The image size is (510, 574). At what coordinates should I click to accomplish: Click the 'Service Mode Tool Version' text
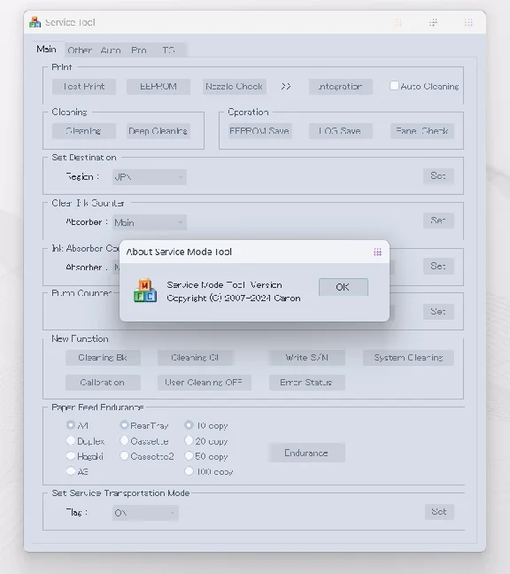click(224, 285)
